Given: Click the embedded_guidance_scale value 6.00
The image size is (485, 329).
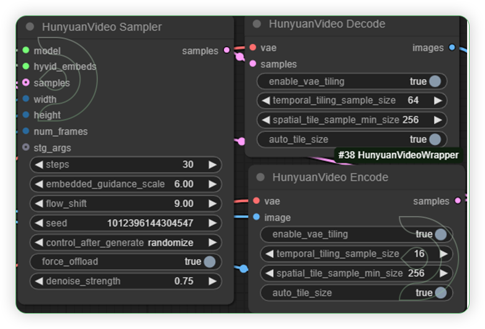Looking at the screenshot, I should pos(184,184).
